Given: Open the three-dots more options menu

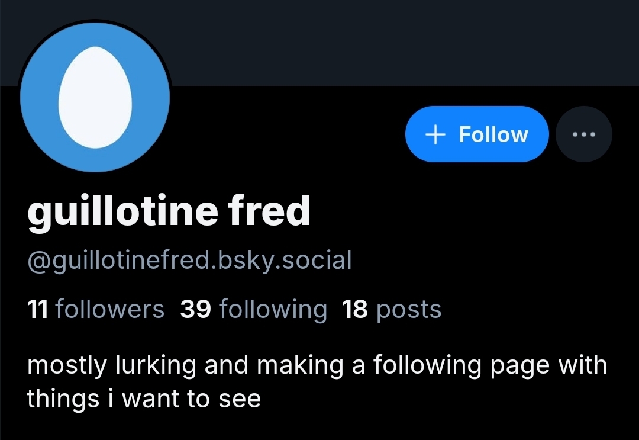Looking at the screenshot, I should 584,134.
